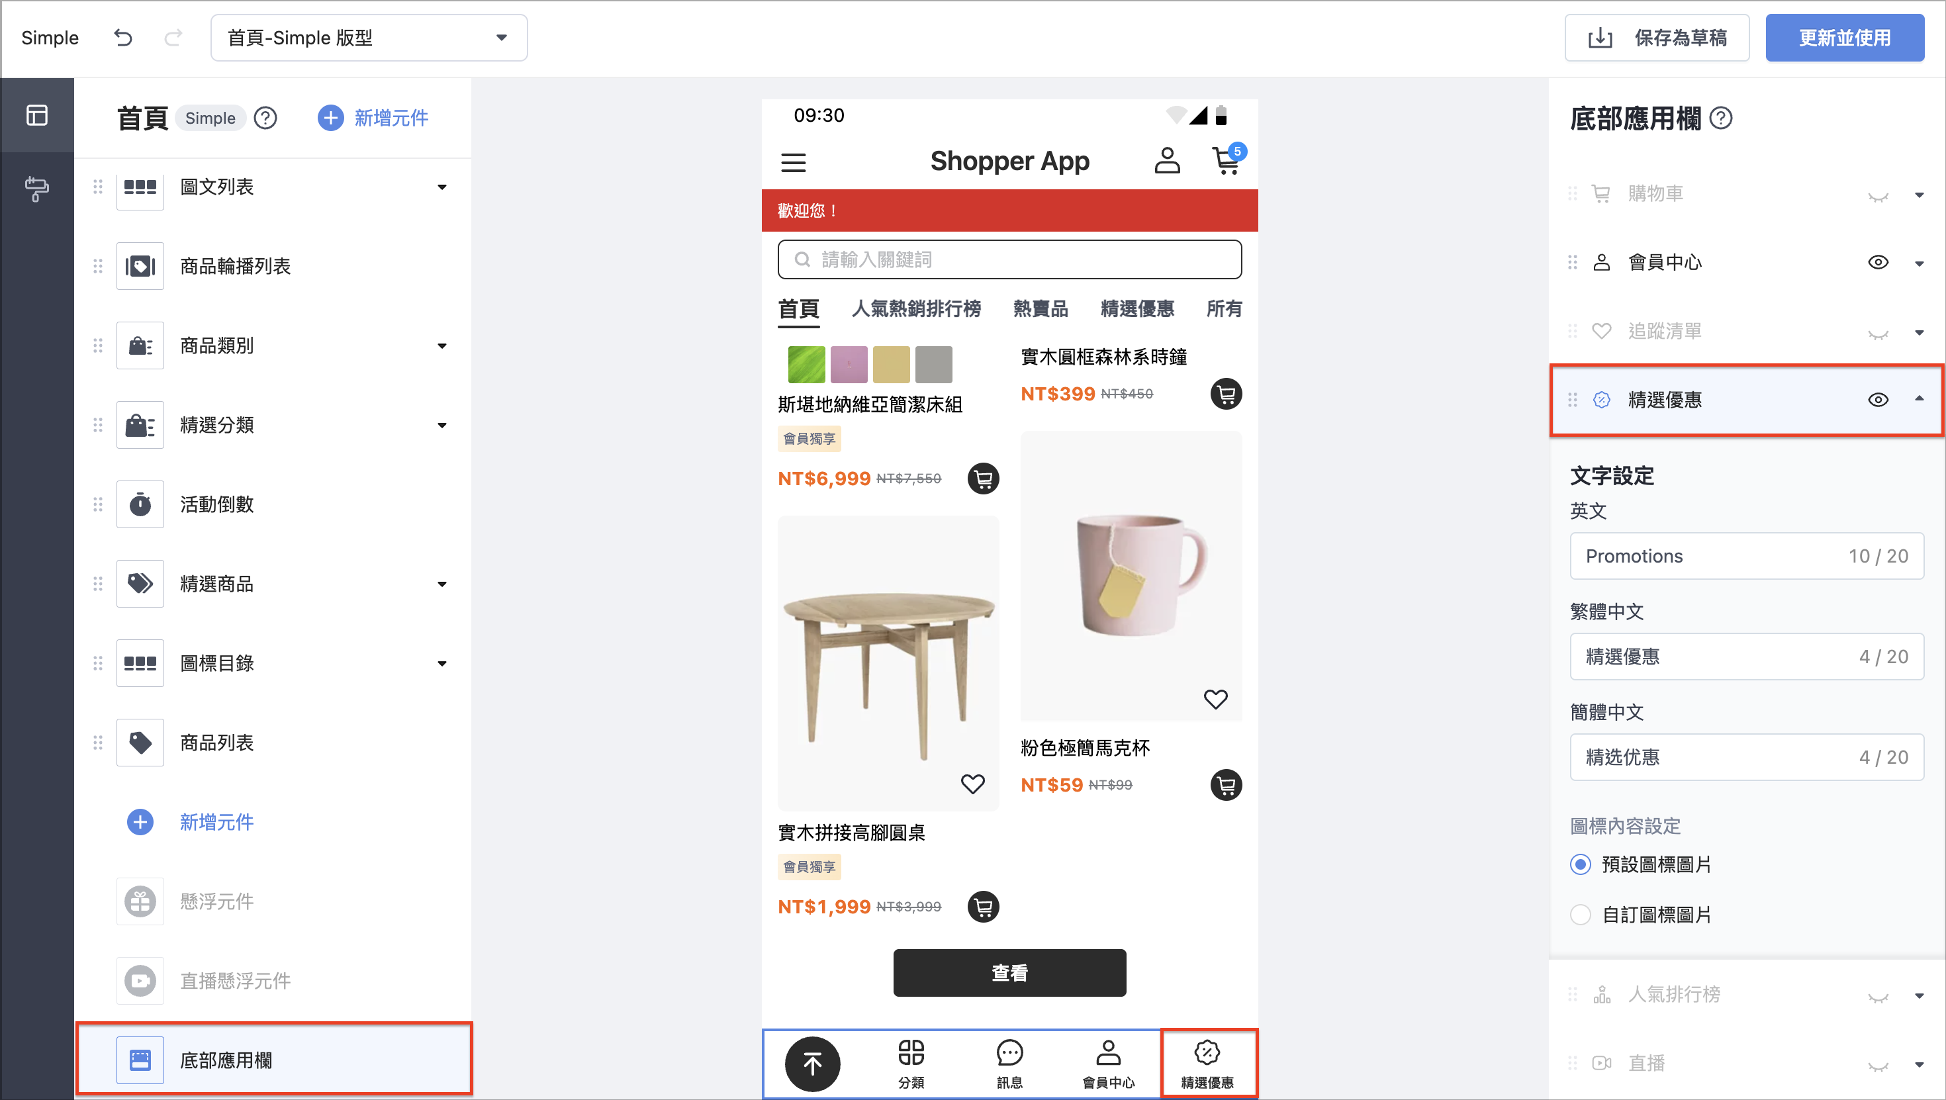Expand the 圖標目錄 component

coord(442,663)
